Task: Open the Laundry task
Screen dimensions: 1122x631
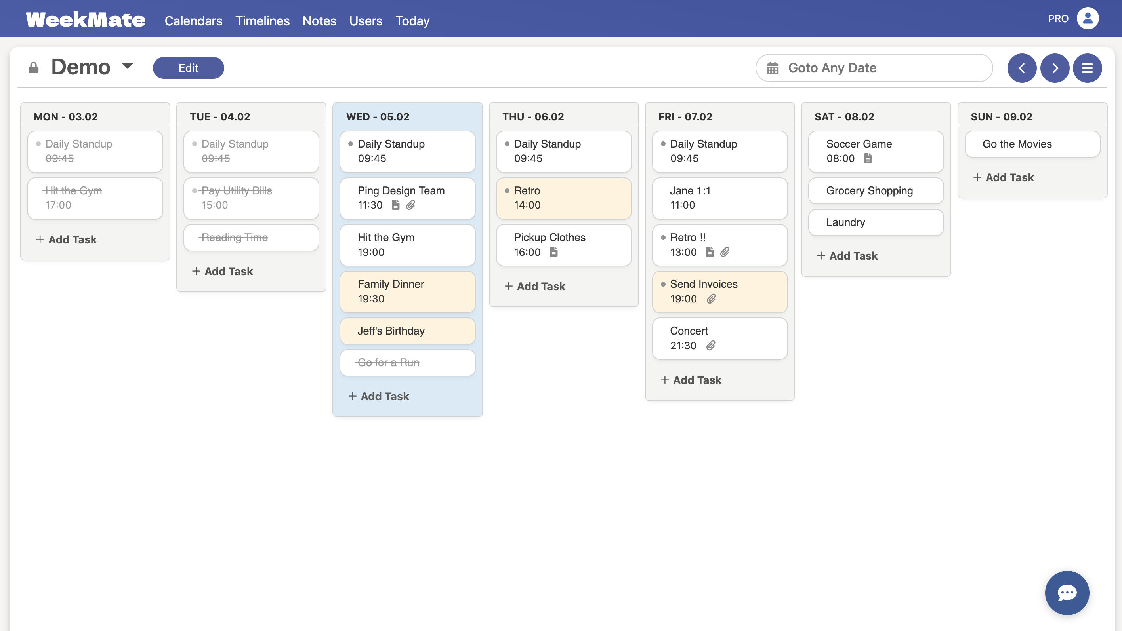Action: [x=876, y=222]
